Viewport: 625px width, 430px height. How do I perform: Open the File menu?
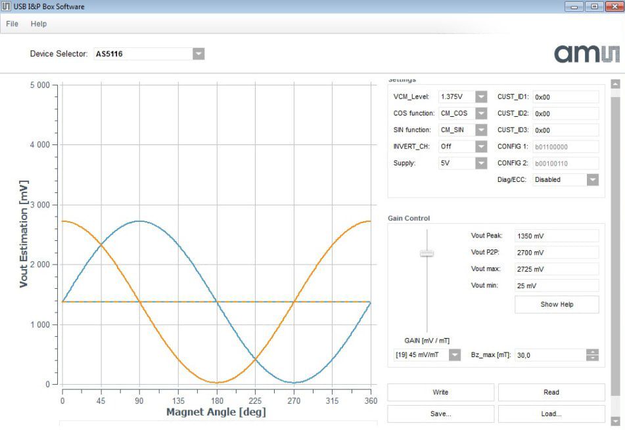click(12, 24)
